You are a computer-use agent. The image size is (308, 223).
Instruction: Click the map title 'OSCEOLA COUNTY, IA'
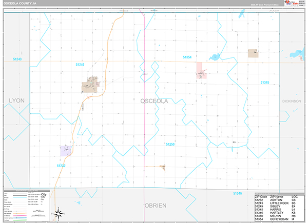click(20, 4)
